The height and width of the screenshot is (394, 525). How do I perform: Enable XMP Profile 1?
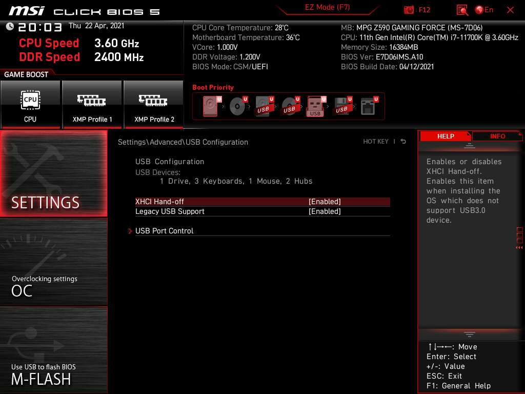click(92, 105)
